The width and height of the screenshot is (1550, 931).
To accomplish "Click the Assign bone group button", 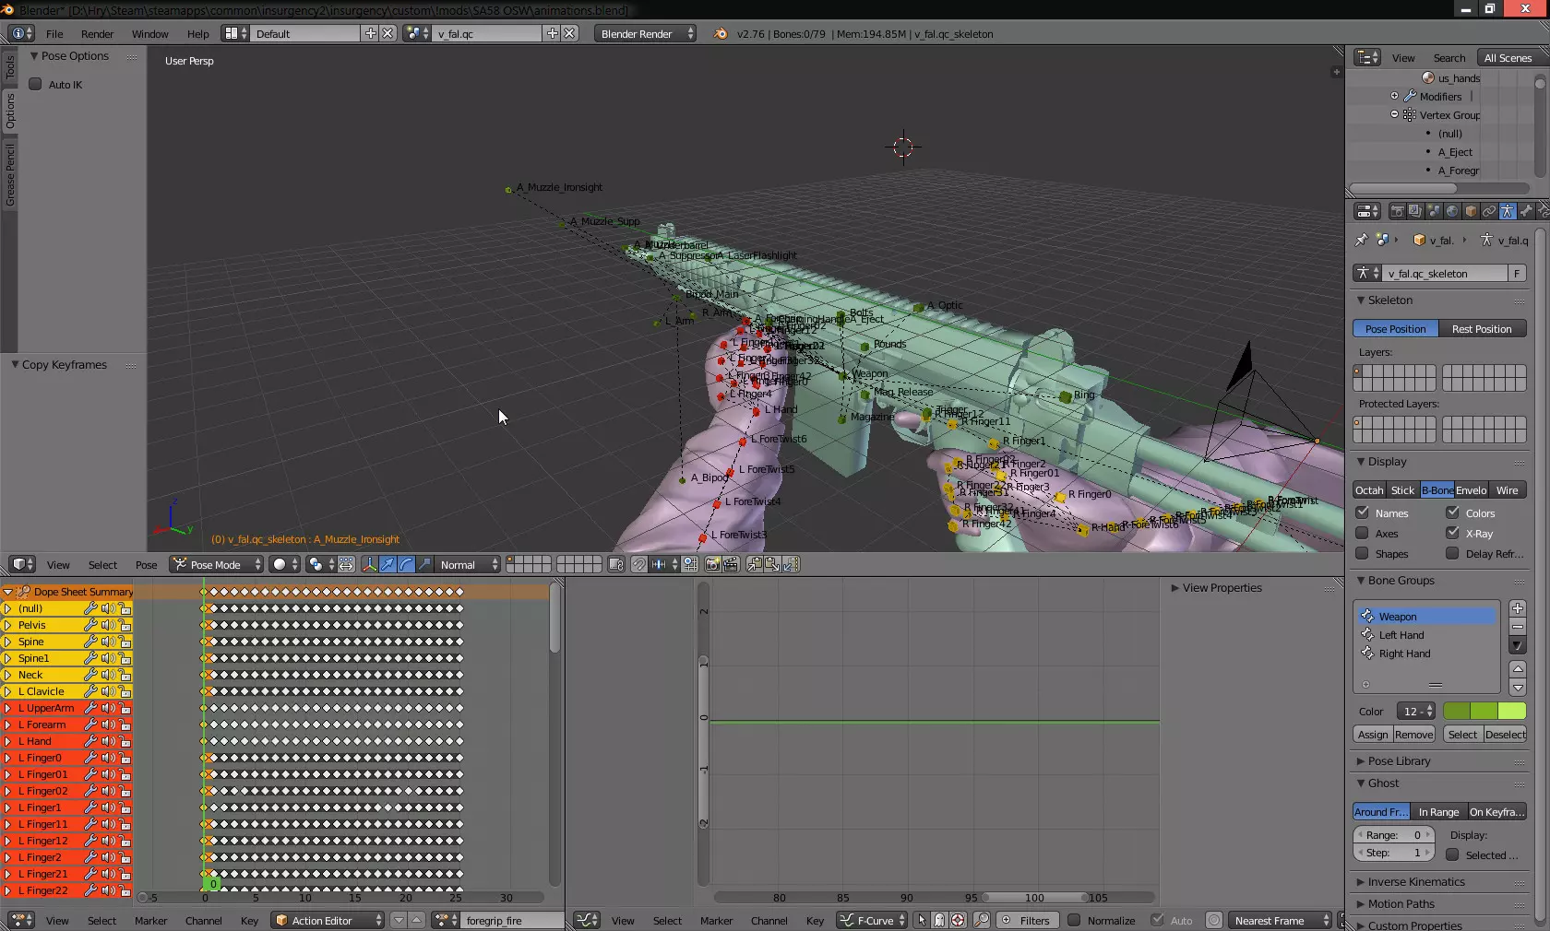I will (x=1372, y=734).
